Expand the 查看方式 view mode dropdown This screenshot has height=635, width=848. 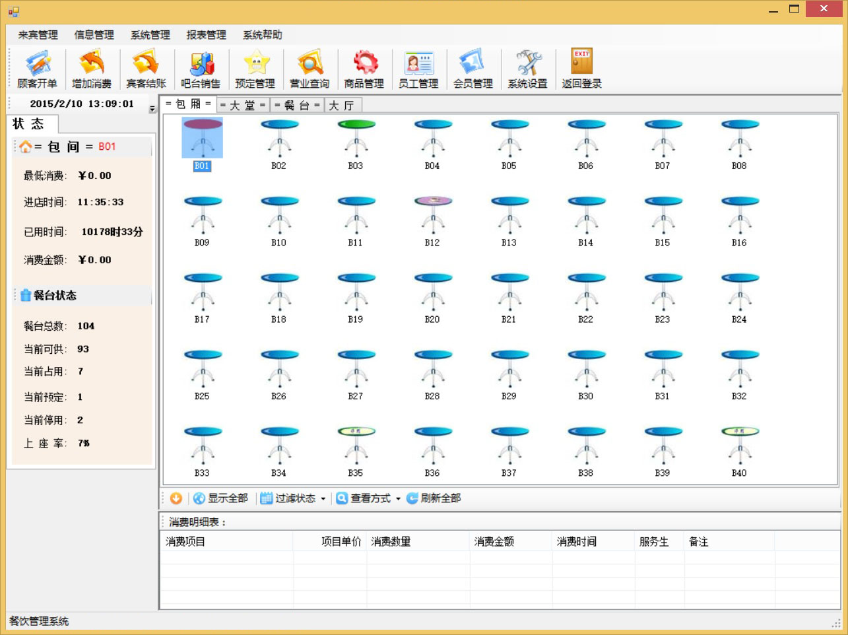pos(370,498)
